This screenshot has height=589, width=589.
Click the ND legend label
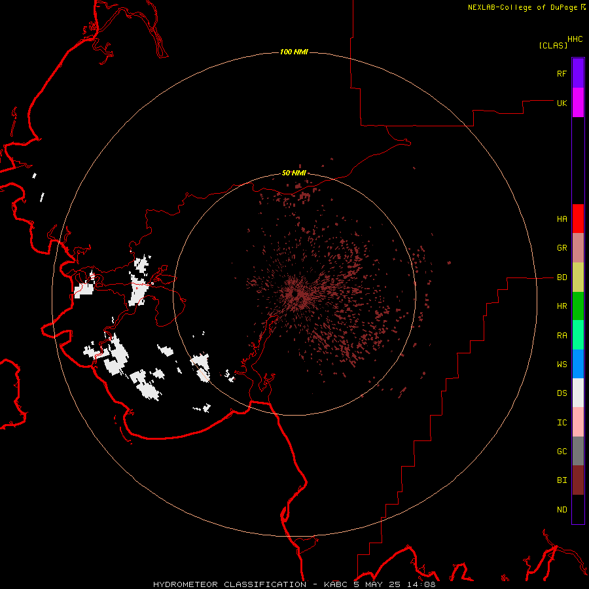[x=562, y=510]
